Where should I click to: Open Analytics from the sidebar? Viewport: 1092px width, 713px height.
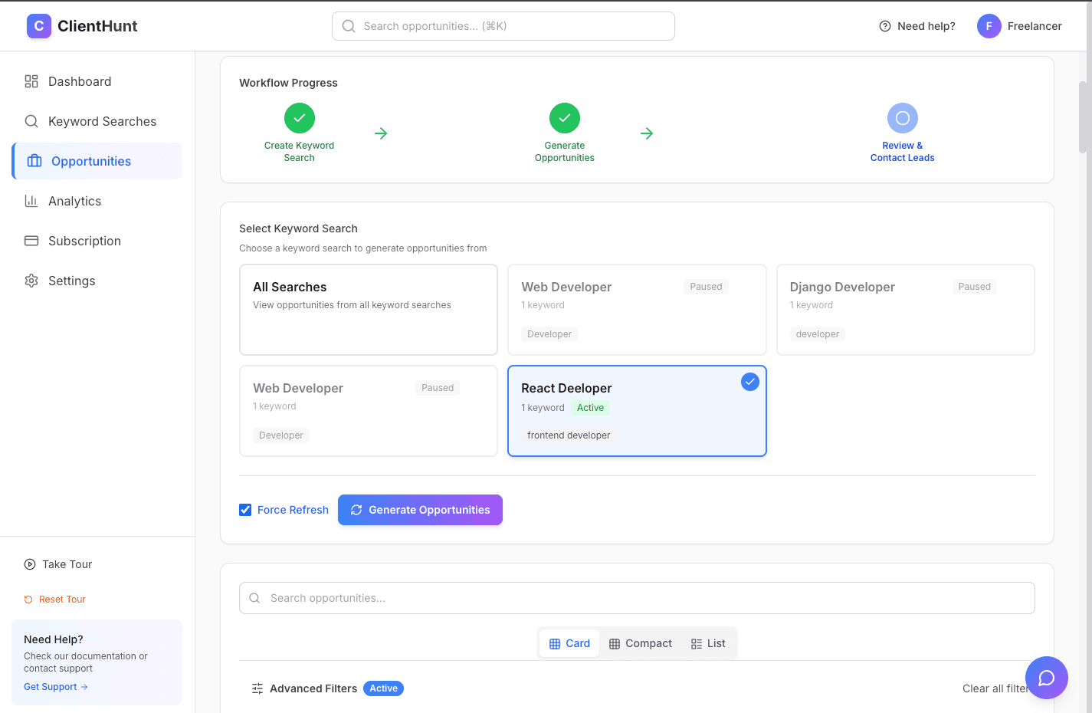(74, 201)
